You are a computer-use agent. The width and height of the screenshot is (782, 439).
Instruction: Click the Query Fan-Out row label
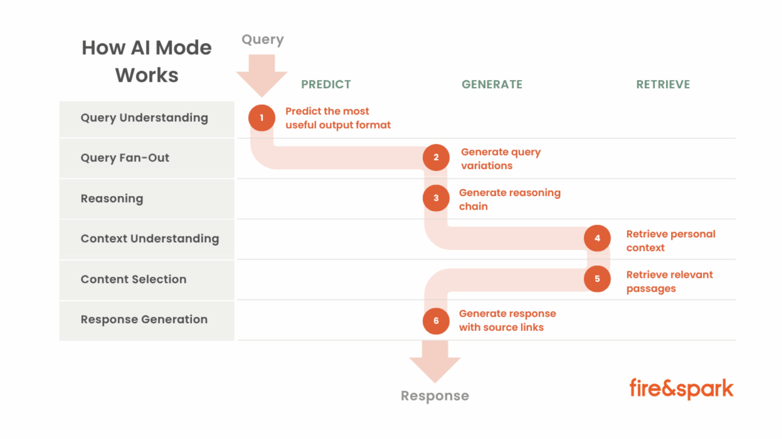[125, 158]
